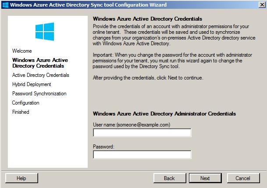Click the Help button
267x188 pixels.
point(21,178)
